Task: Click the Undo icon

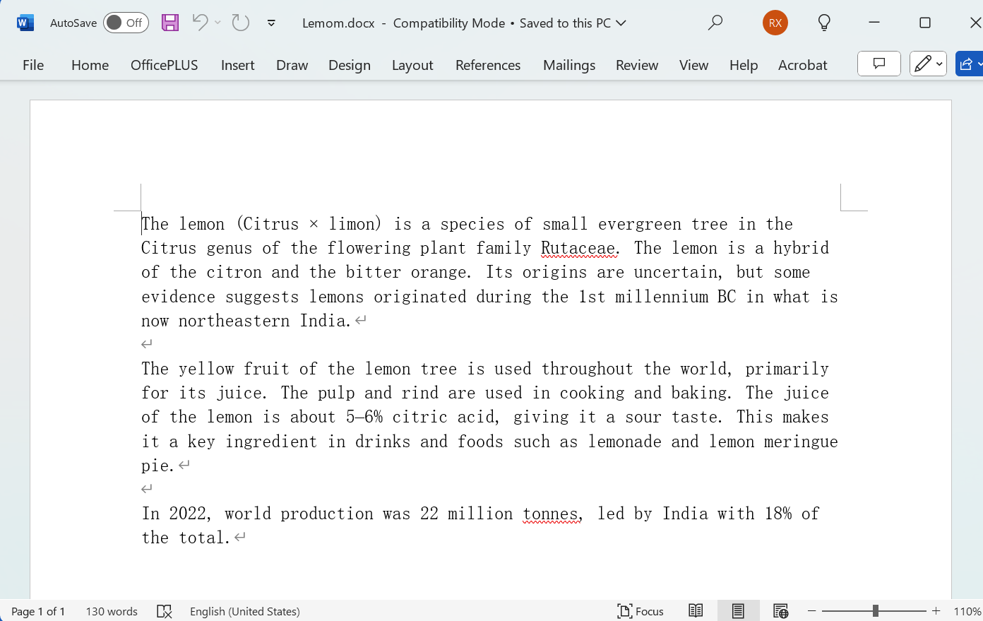Action: coord(201,23)
